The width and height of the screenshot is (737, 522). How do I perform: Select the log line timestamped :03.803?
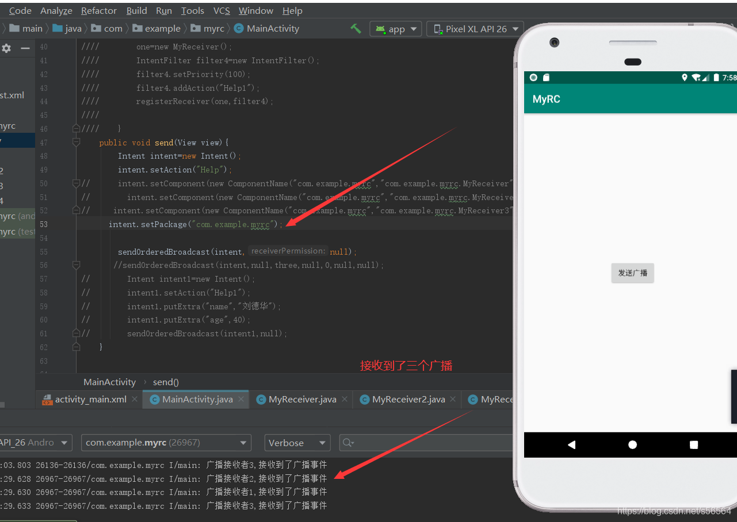163,465
